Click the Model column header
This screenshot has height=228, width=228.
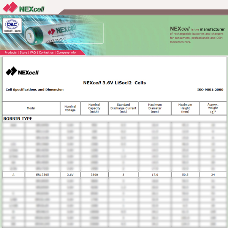pyautogui.click(x=31, y=108)
